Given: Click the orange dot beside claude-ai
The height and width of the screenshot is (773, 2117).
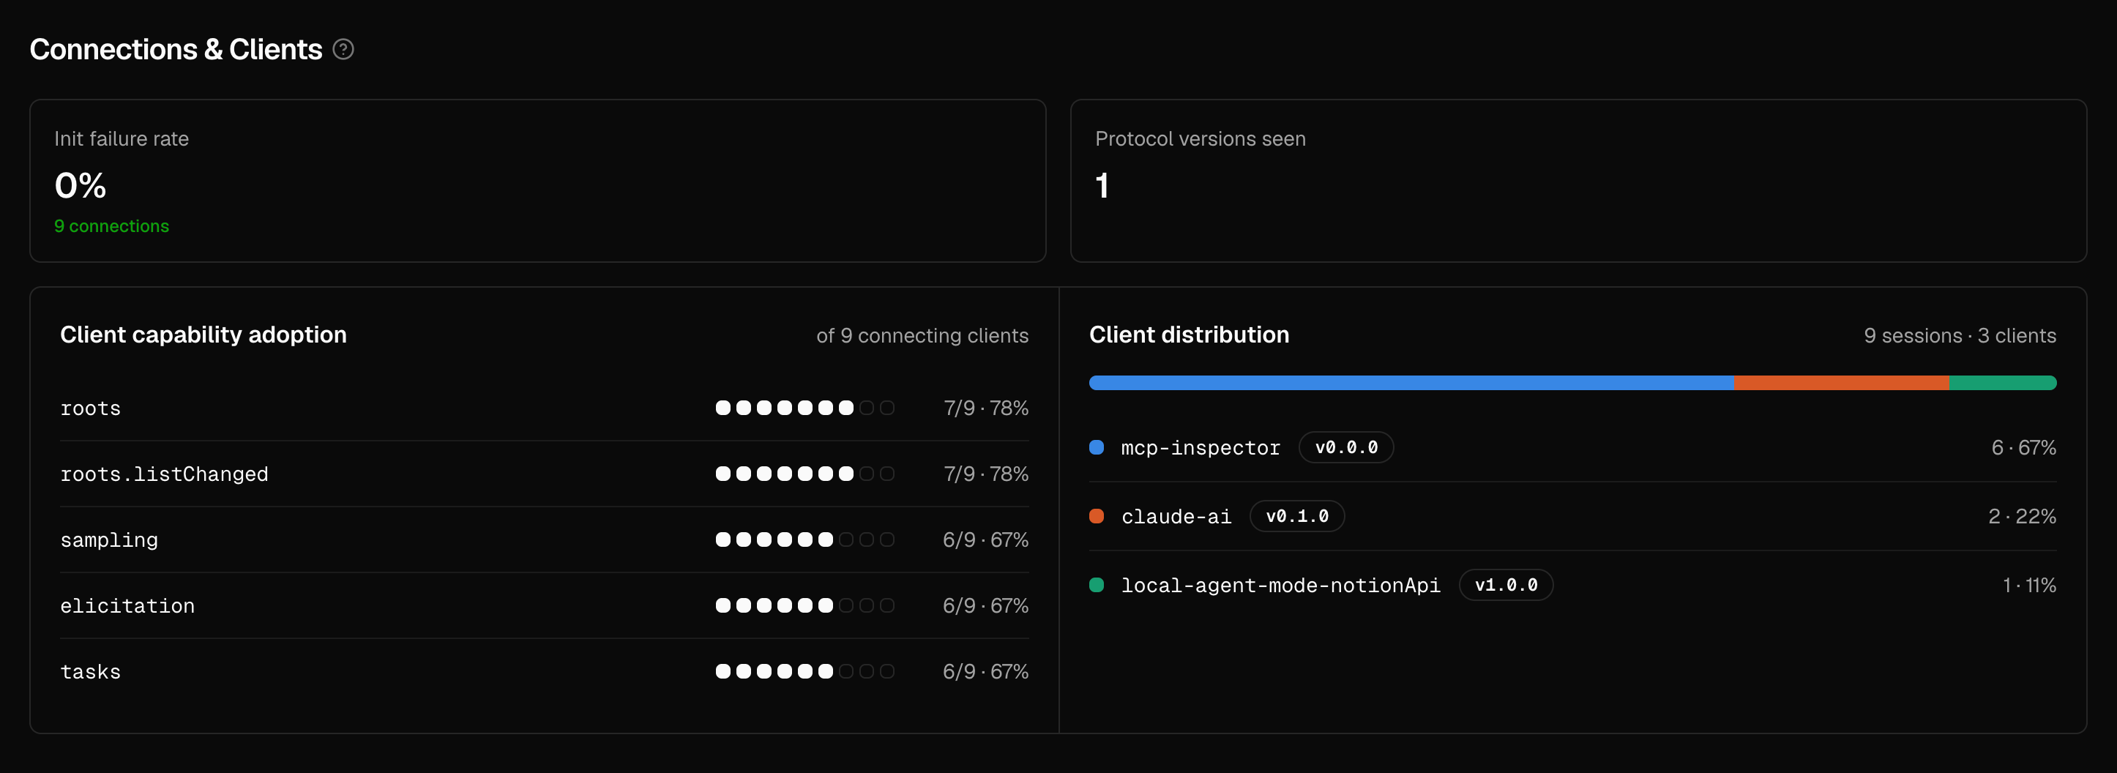Looking at the screenshot, I should [x=1097, y=517].
